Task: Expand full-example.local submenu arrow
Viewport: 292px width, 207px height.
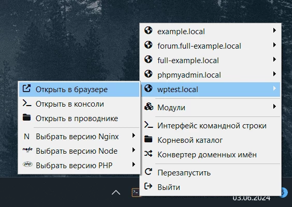Action: pos(274,60)
